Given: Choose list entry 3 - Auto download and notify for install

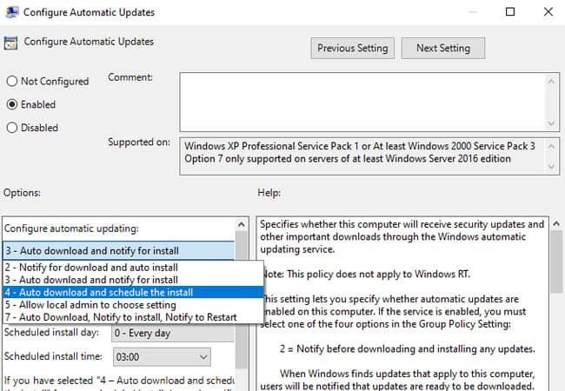Looking at the screenshot, I should (133, 280).
